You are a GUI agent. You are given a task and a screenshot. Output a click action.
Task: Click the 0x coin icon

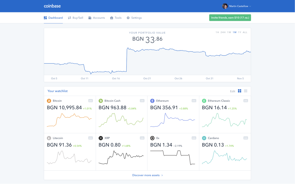pos(152,138)
